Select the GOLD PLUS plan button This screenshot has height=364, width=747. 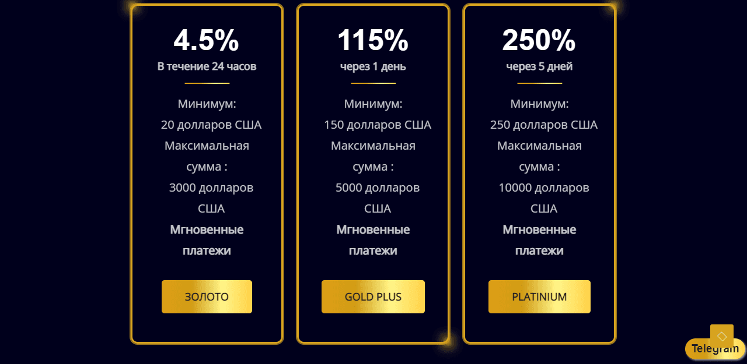click(373, 296)
